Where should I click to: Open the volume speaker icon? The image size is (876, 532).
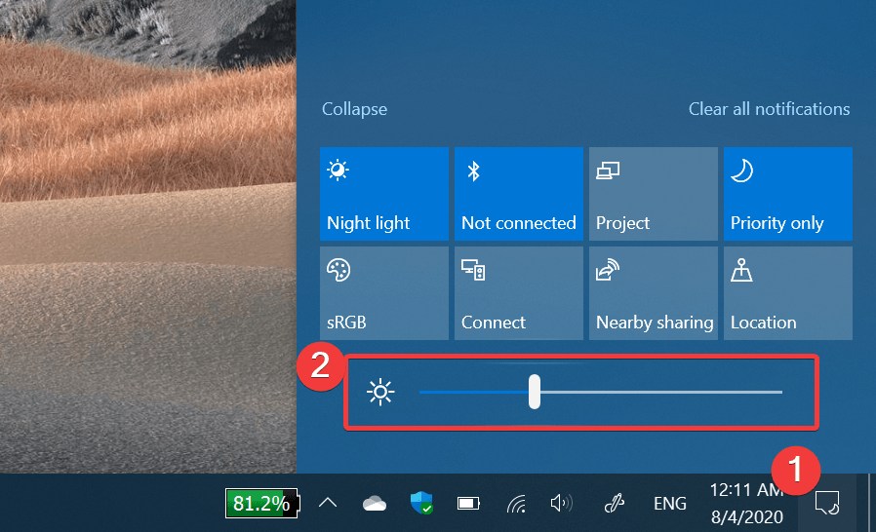pos(561,504)
